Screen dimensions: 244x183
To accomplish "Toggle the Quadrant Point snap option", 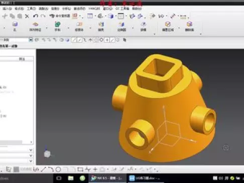I will [x=101, y=40].
